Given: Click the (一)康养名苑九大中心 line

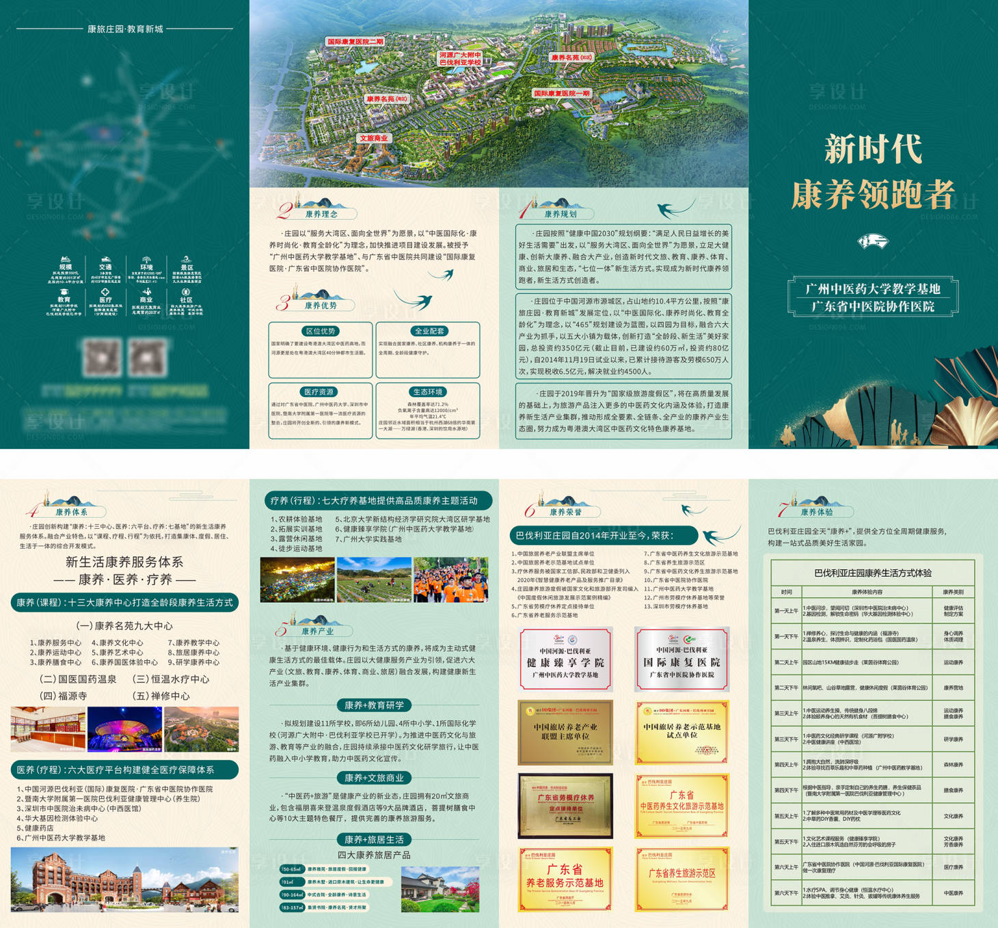Looking at the screenshot, I should tap(124, 625).
